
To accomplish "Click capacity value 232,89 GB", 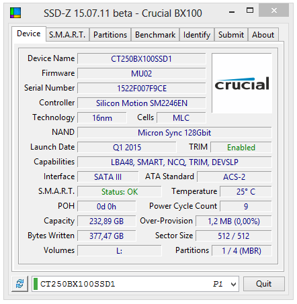I will point(107,221).
